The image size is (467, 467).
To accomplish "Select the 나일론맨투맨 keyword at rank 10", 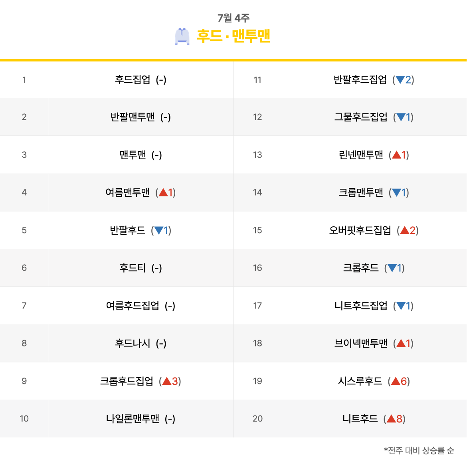I will coord(133,419).
